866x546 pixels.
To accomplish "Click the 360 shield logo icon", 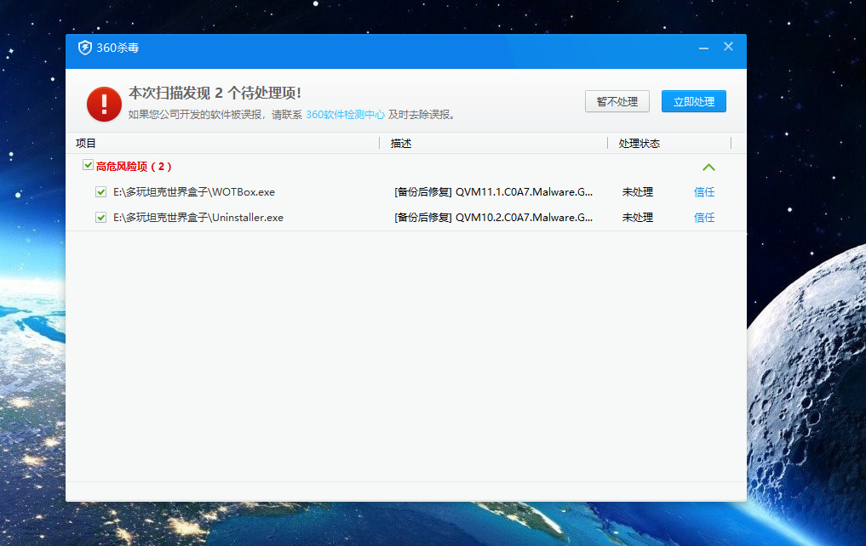I will (x=84, y=48).
